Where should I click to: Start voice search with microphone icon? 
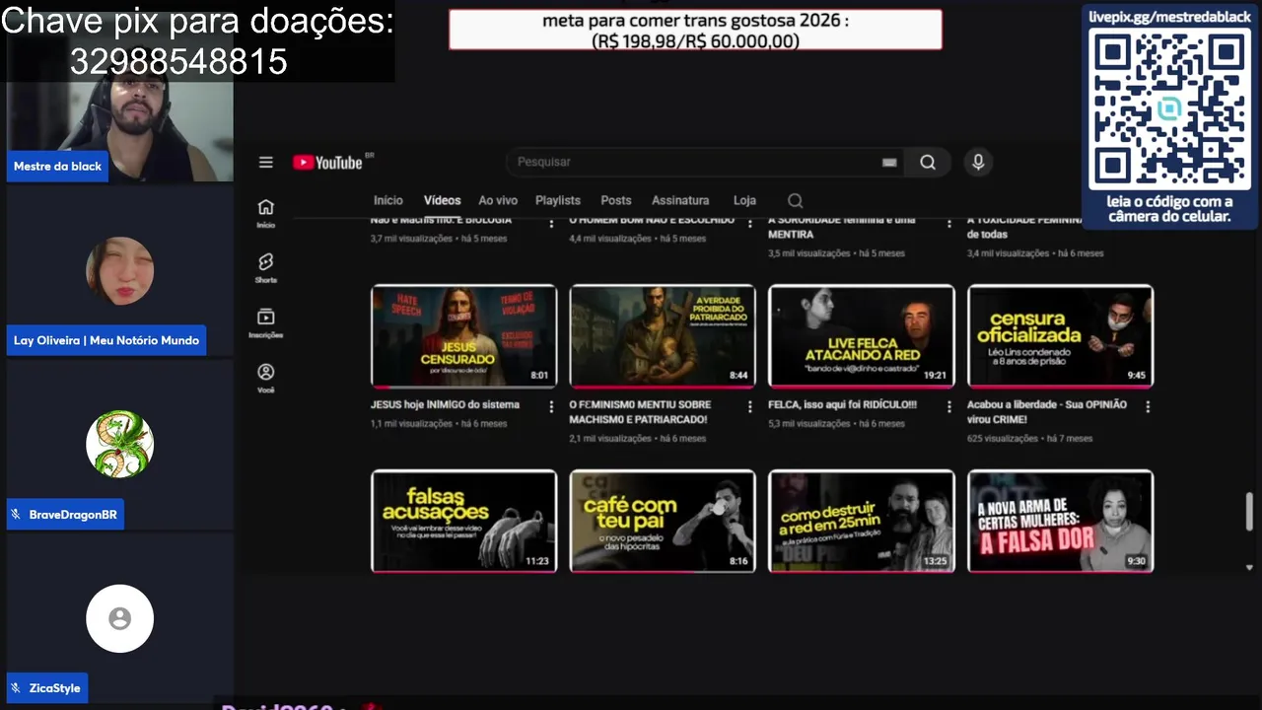pyautogui.click(x=978, y=163)
